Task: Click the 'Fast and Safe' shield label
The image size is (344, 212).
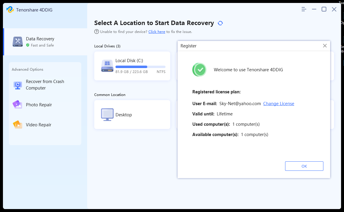Action: [x=40, y=45]
